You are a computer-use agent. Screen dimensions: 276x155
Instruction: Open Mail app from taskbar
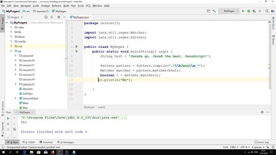[x=46, y=152]
